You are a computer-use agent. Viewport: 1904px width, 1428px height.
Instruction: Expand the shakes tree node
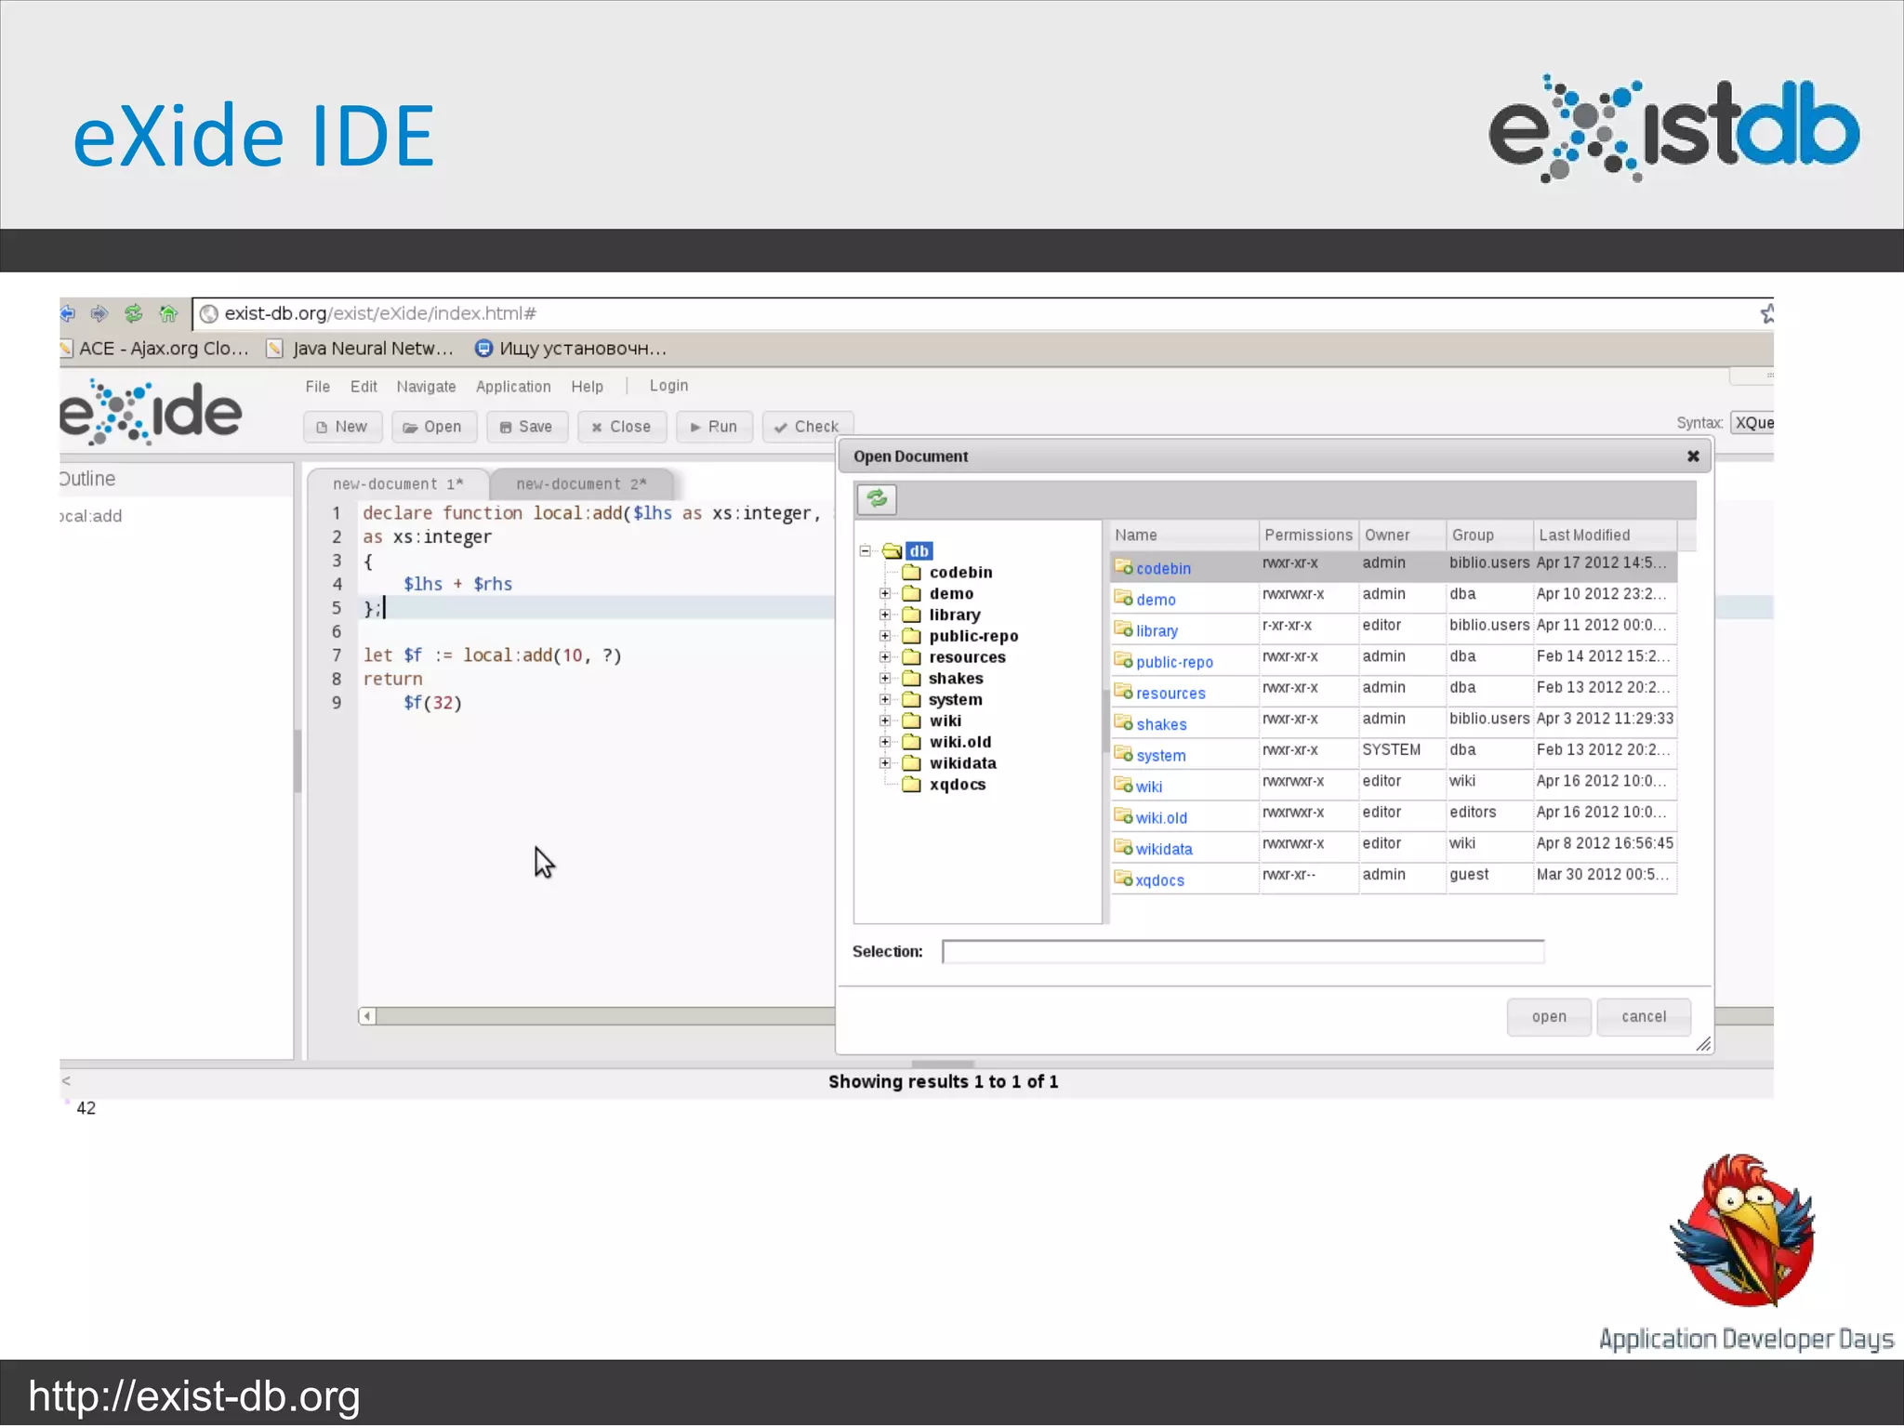point(885,679)
